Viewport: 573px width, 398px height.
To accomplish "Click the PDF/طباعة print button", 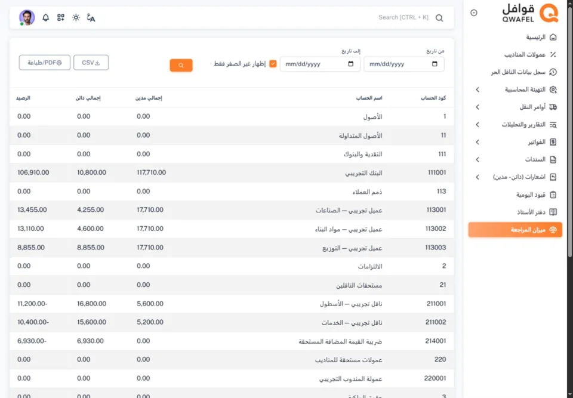I will (x=45, y=63).
